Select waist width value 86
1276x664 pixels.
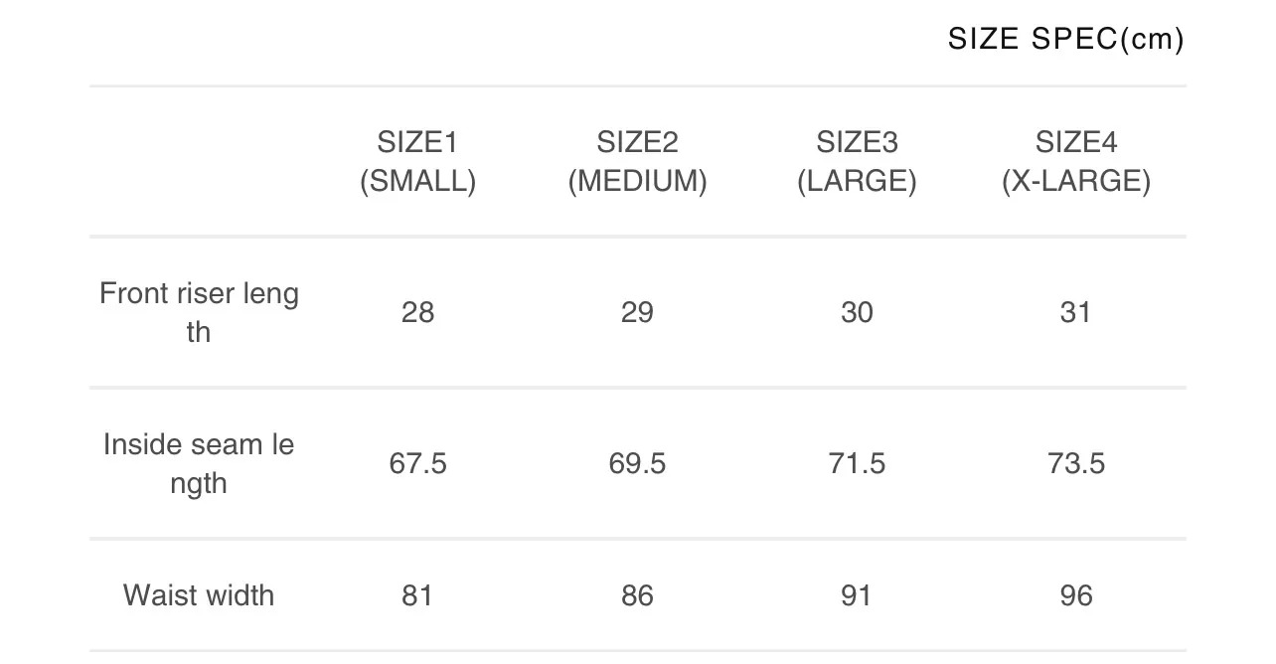click(x=637, y=595)
